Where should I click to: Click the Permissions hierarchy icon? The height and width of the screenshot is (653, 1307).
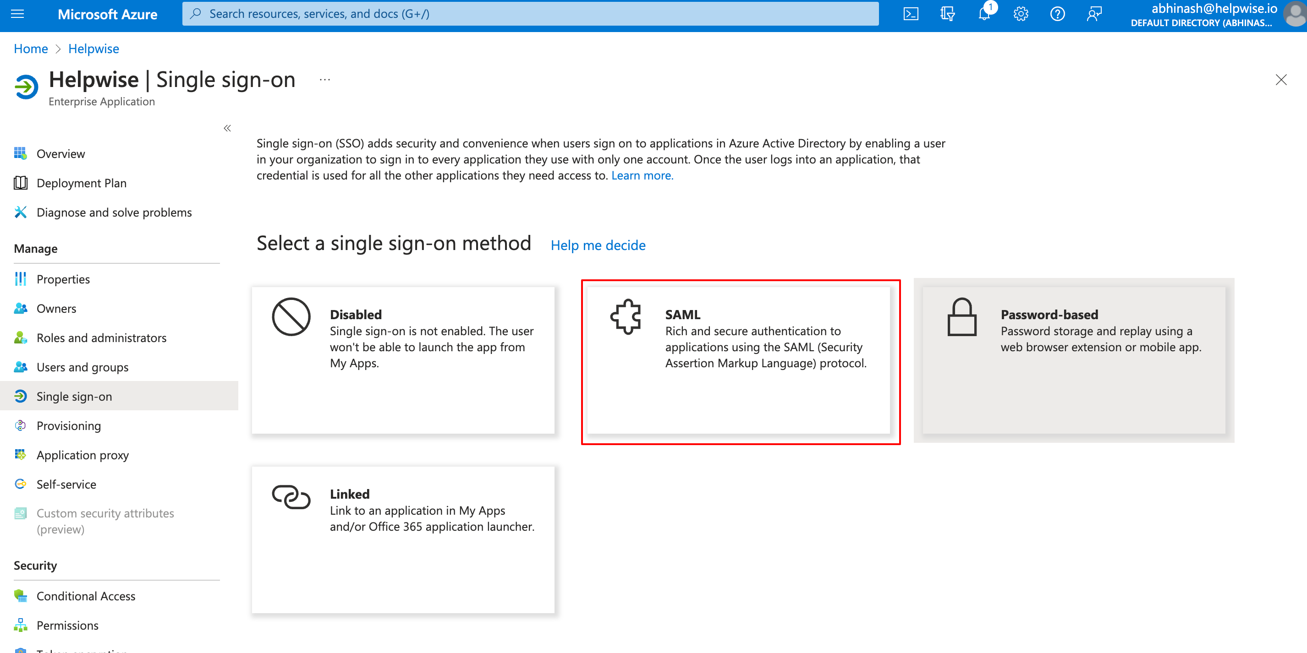pos(20,625)
